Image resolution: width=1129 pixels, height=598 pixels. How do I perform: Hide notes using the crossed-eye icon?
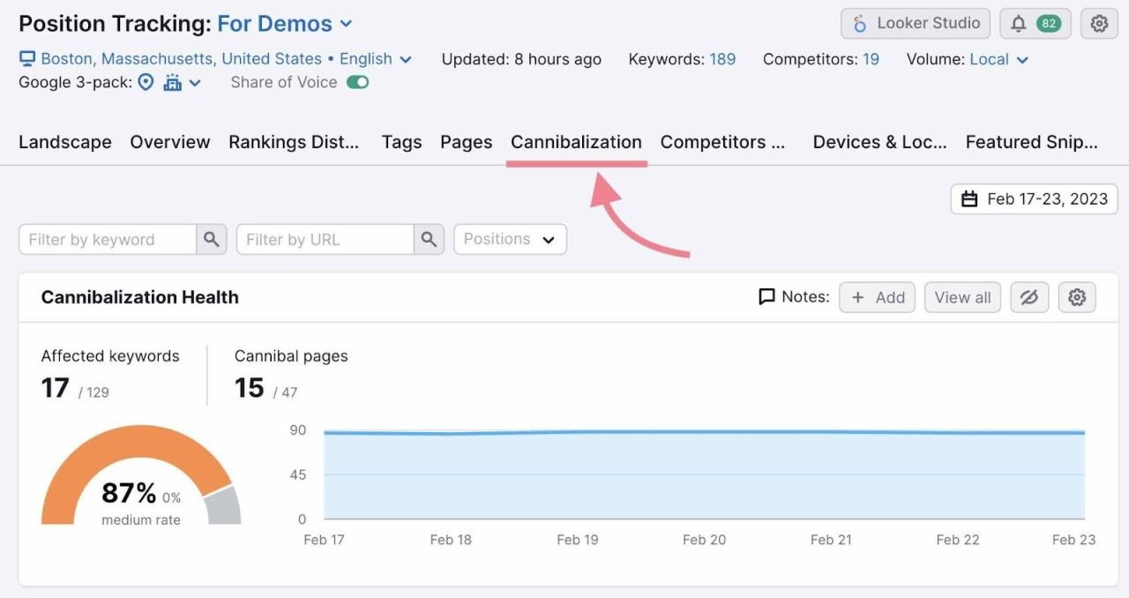(1028, 297)
